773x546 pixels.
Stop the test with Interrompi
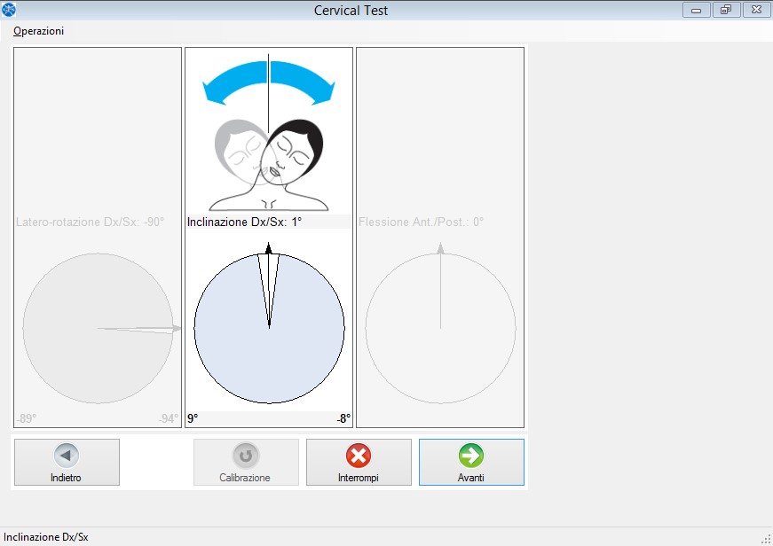359,462
